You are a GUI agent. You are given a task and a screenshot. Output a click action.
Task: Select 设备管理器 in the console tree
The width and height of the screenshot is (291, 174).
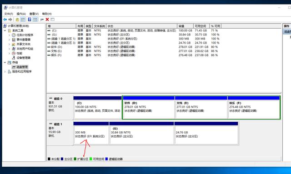[23, 58]
